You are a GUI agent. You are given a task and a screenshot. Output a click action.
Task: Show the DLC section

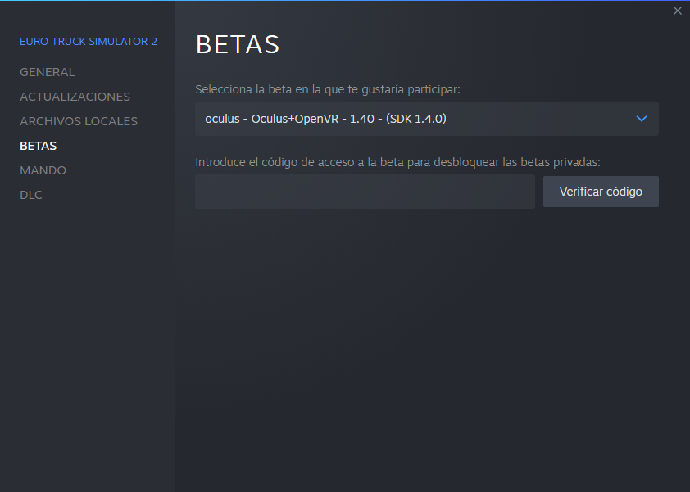click(31, 195)
